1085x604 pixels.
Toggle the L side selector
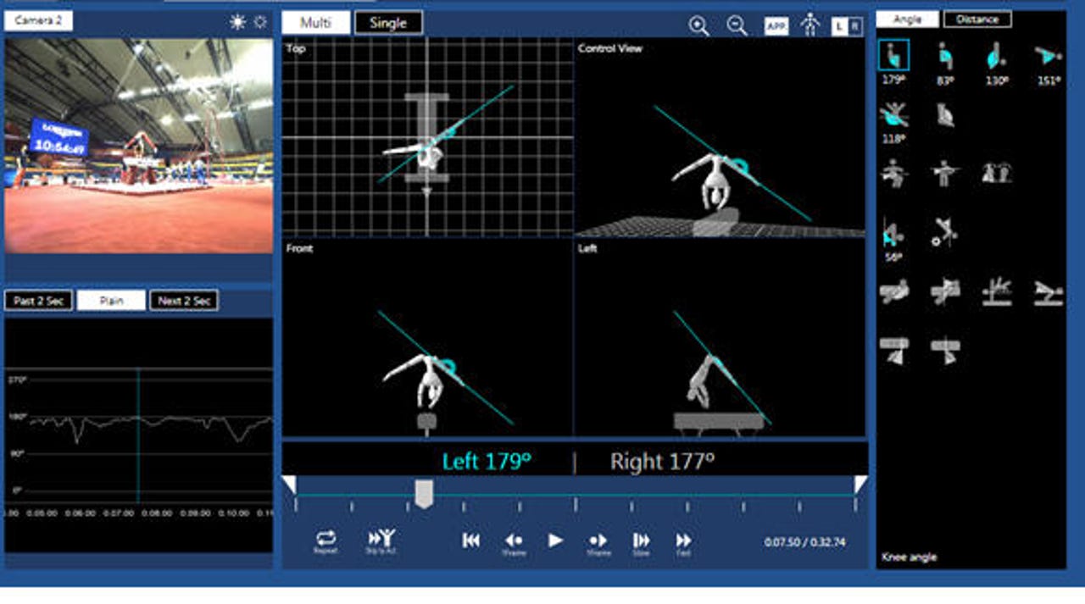(840, 26)
